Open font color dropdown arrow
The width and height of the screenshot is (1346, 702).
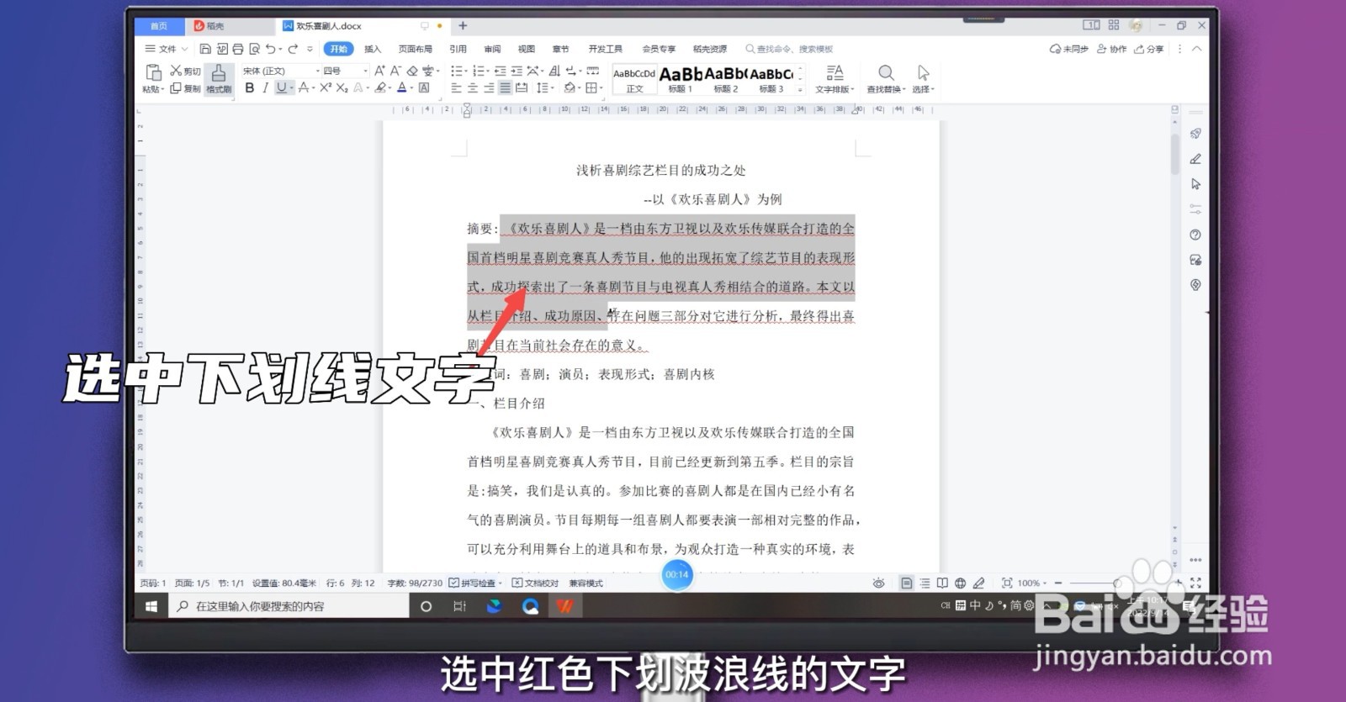pos(411,87)
